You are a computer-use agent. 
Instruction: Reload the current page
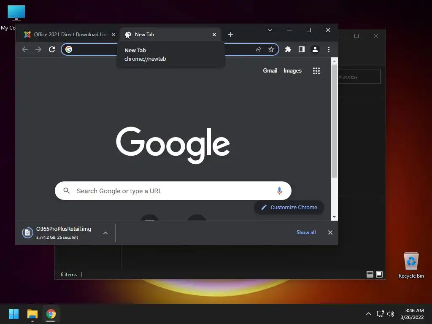pos(52,49)
